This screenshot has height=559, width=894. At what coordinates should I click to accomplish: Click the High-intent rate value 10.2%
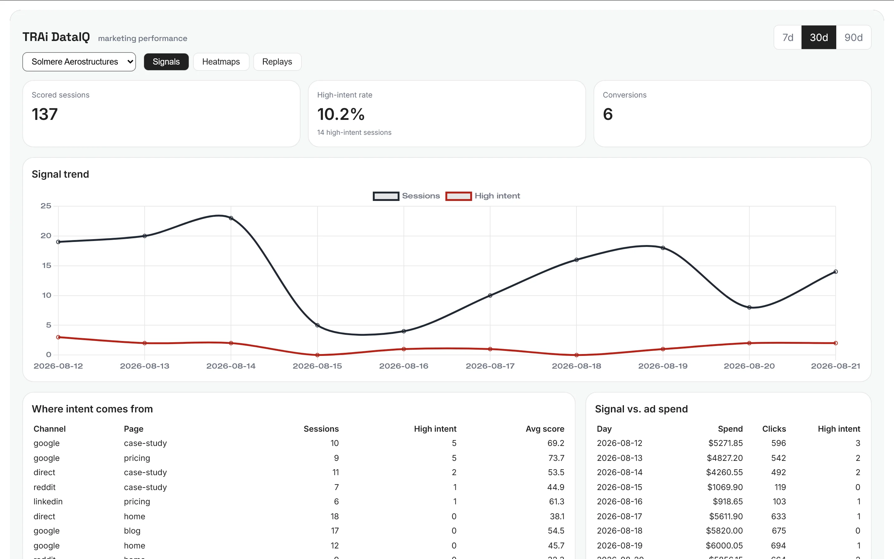click(x=341, y=114)
